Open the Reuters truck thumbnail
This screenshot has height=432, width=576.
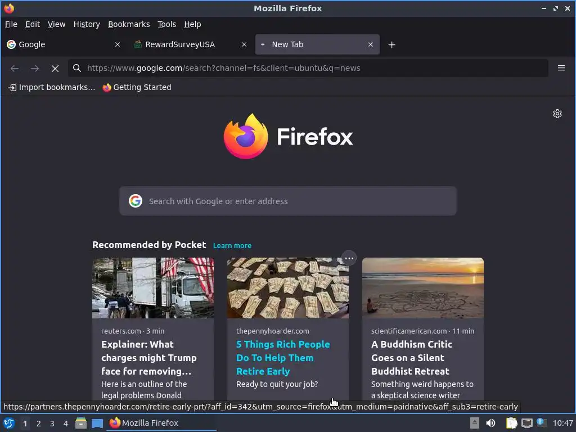pos(153,287)
